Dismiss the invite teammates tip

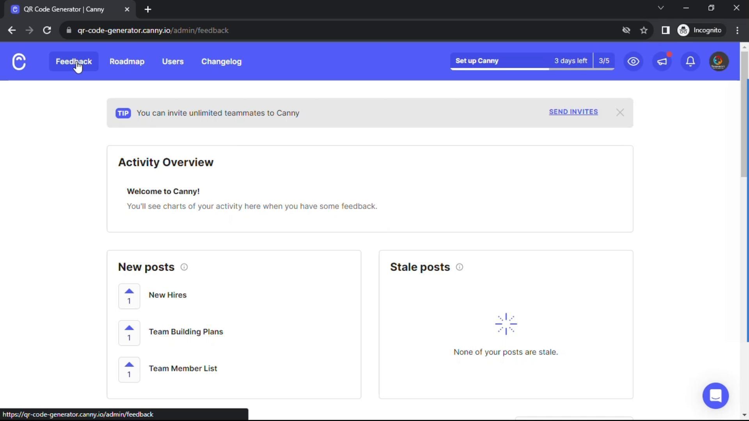pyautogui.click(x=620, y=113)
